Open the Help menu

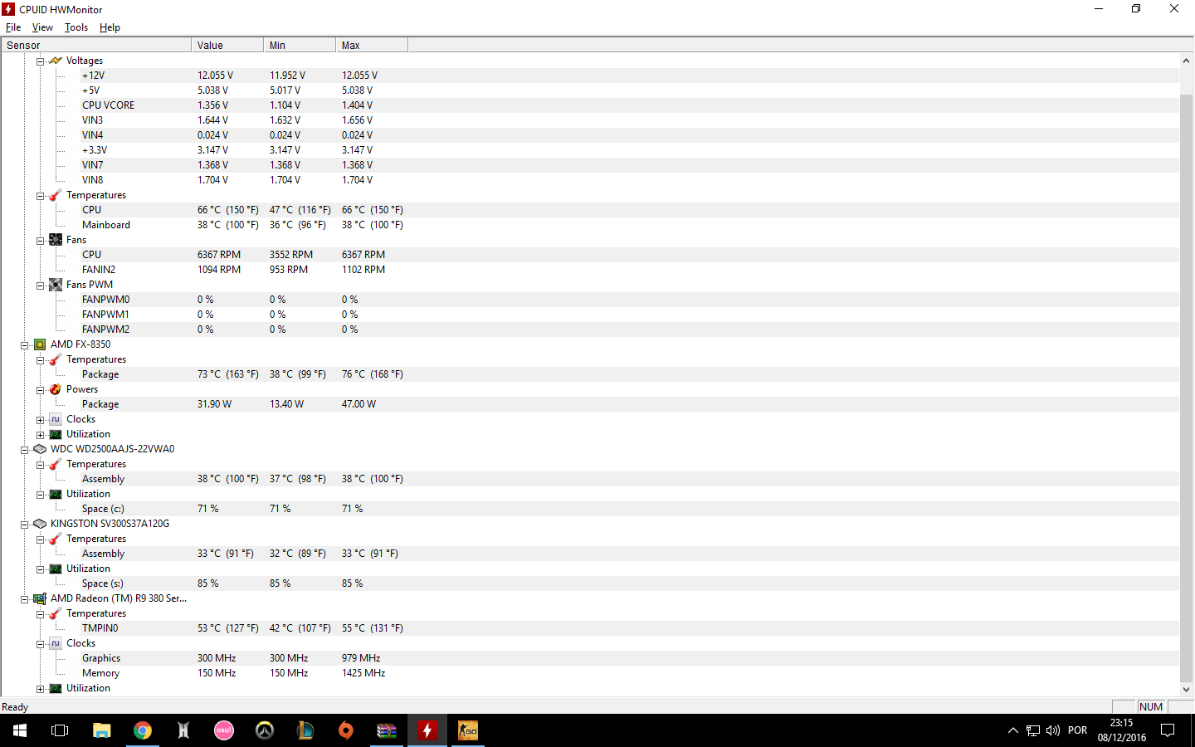110,27
